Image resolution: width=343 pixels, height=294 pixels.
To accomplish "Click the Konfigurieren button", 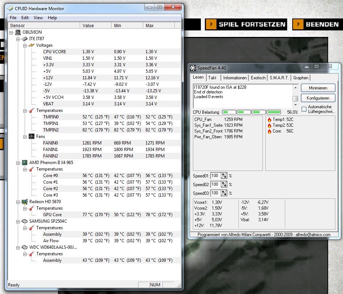I will (318, 98).
